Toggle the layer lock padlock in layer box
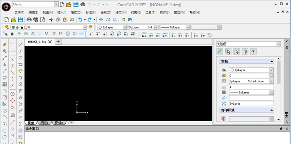291x149 pixels. [x=22, y=27]
